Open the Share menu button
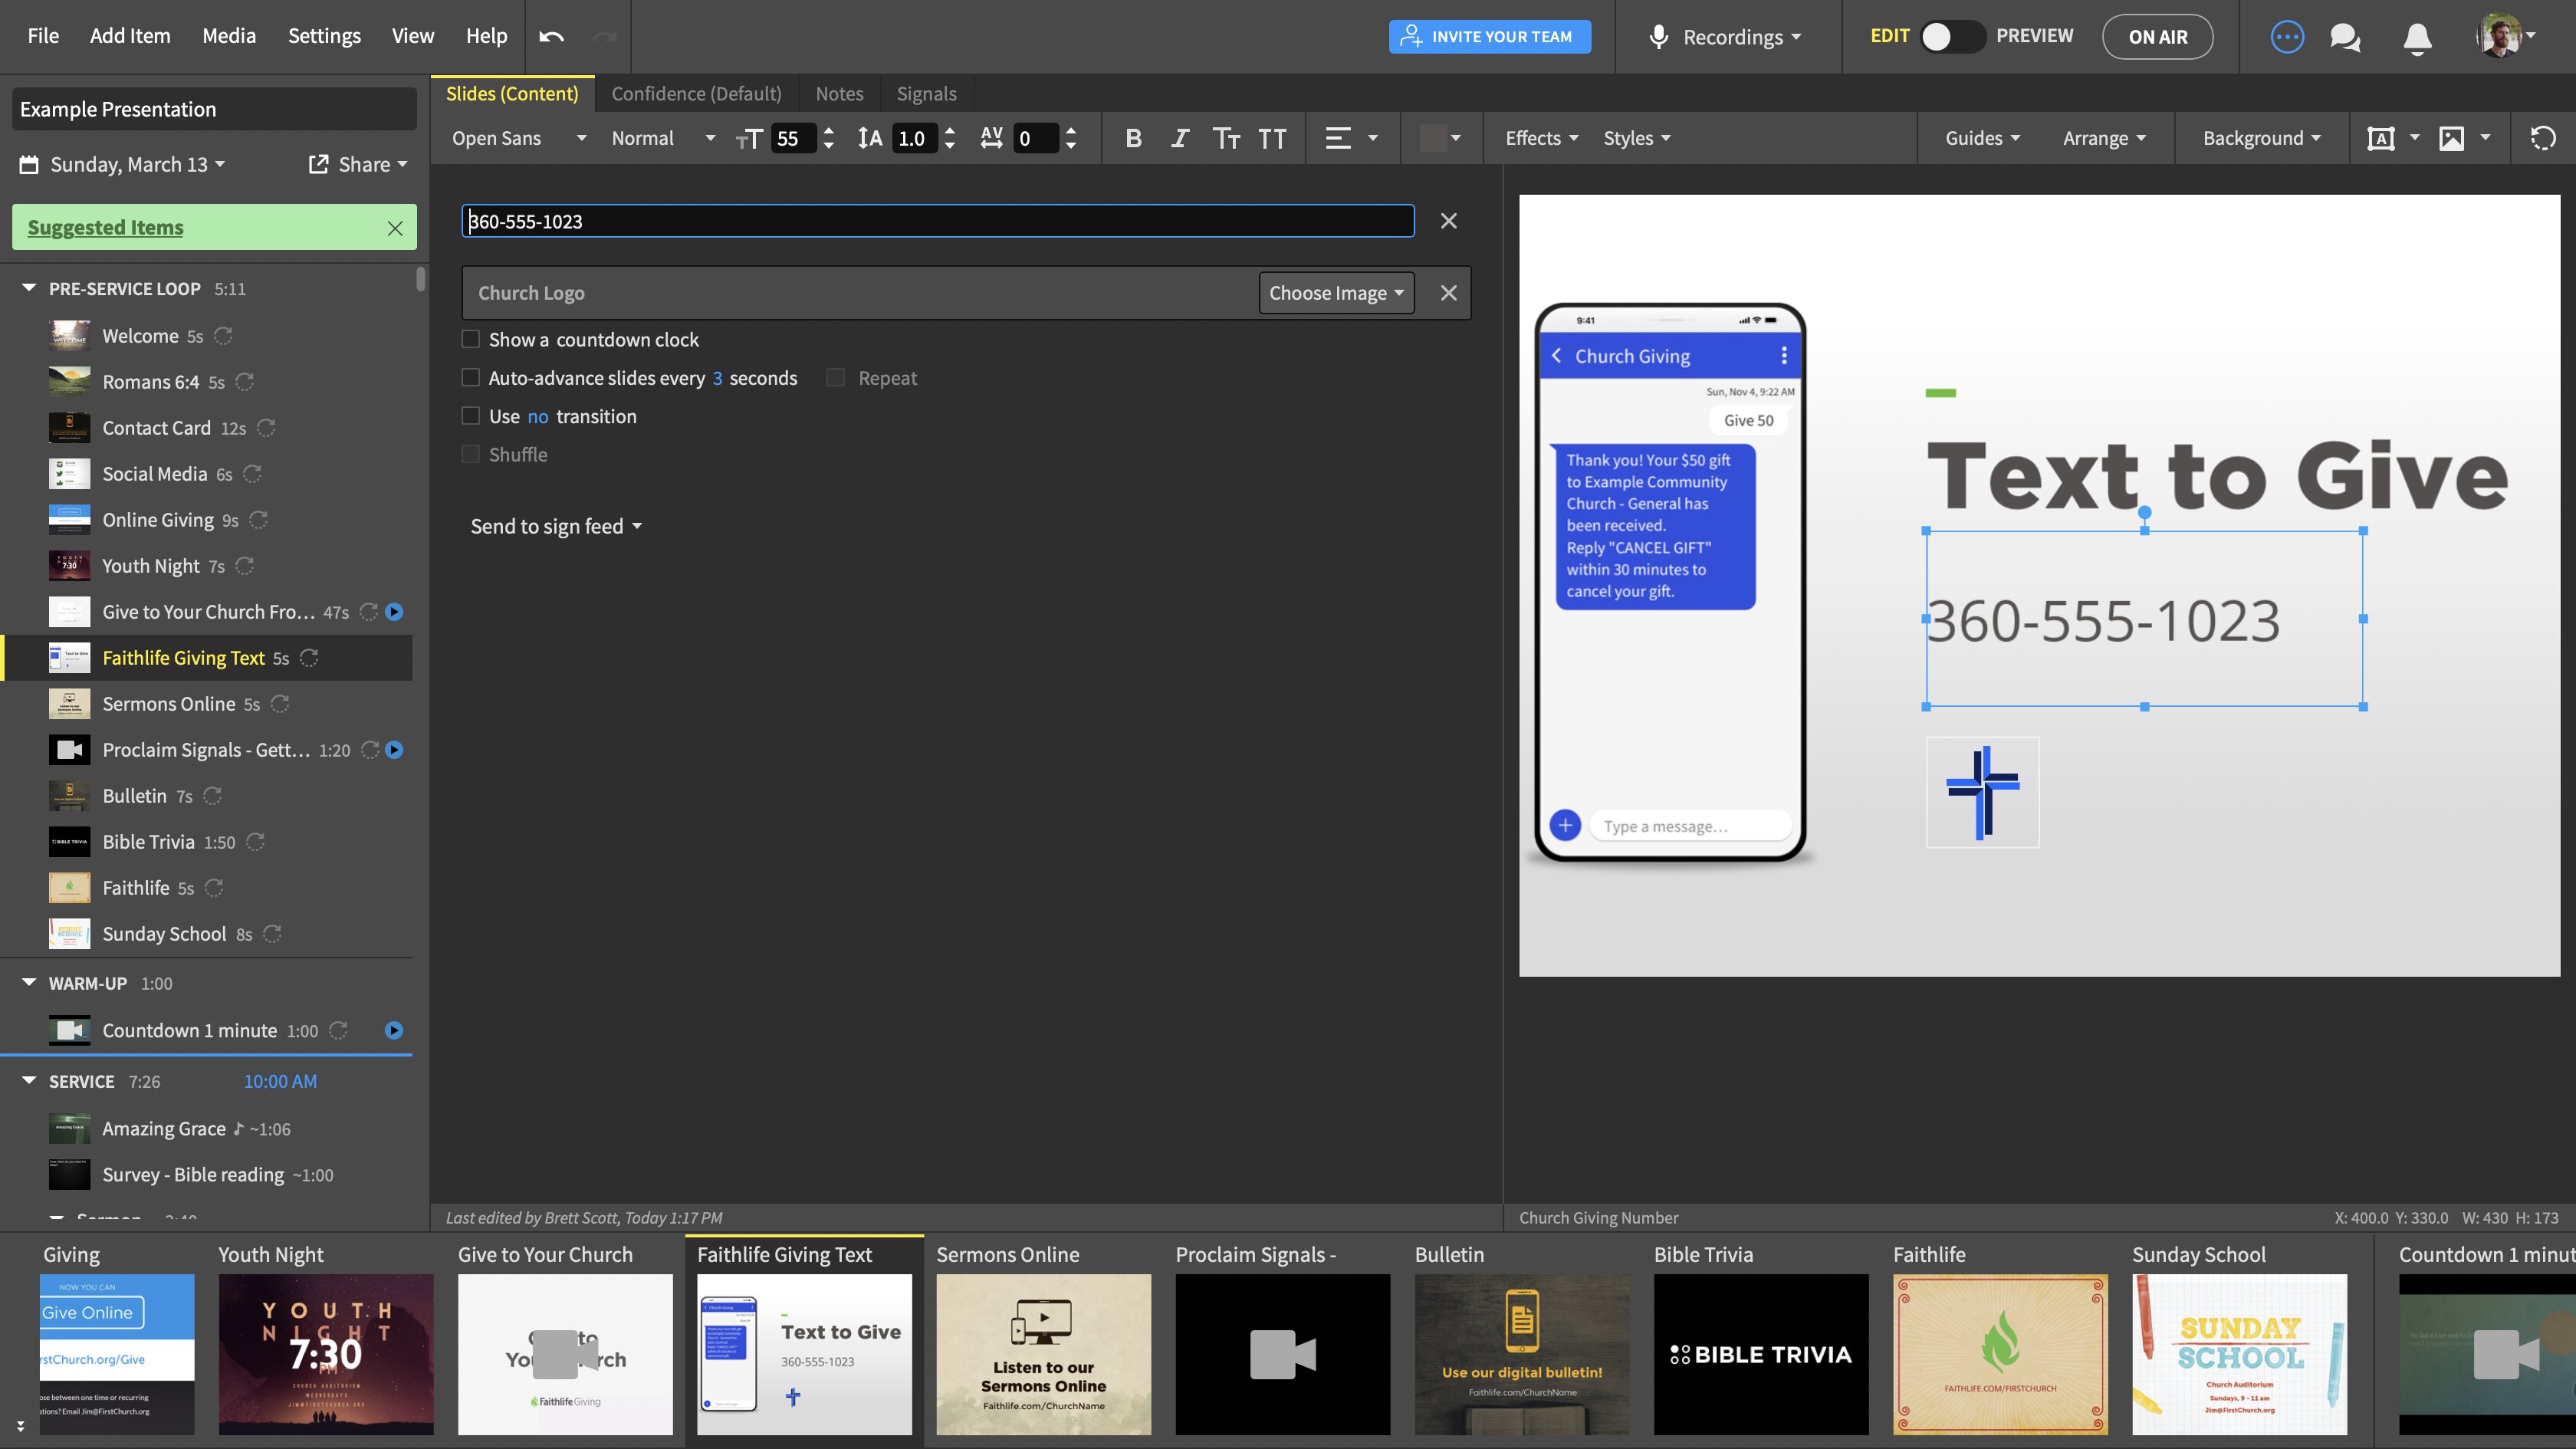Viewport: 2576px width, 1449px height. 358,164
